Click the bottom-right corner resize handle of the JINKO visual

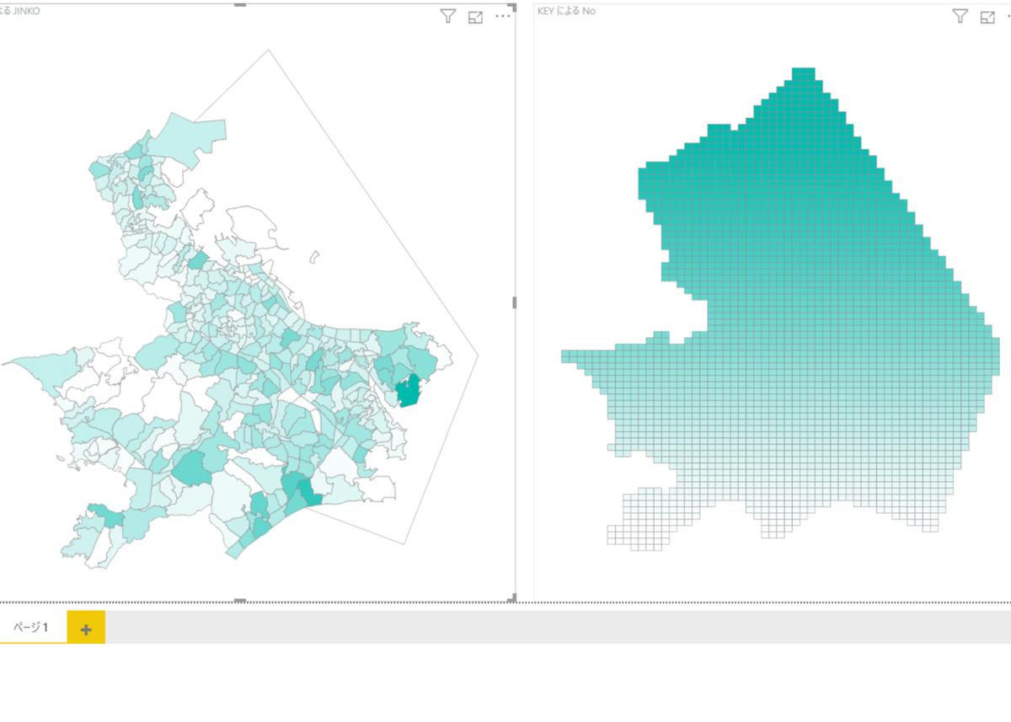pos(512,598)
